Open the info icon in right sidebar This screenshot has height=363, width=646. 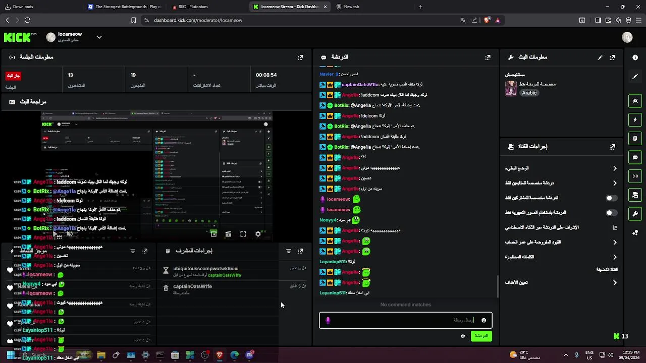pos(635,57)
